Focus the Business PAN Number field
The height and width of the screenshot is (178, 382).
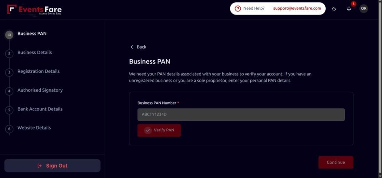tap(241, 115)
